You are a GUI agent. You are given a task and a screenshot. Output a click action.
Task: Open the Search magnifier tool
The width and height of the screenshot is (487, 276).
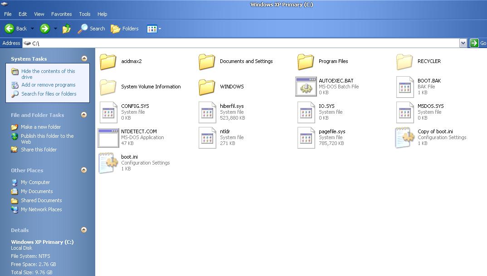click(x=91, y=29)
